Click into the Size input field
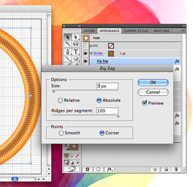 (107, 86)
